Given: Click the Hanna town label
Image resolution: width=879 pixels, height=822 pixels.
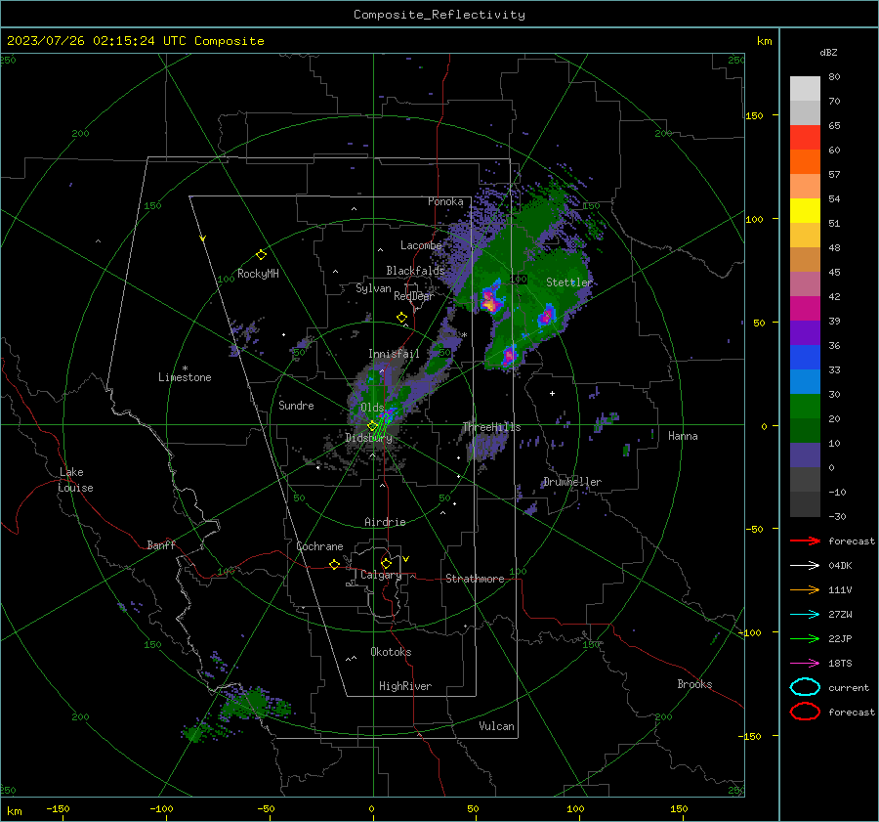Looking at the screenshot, I should (683, 436).
